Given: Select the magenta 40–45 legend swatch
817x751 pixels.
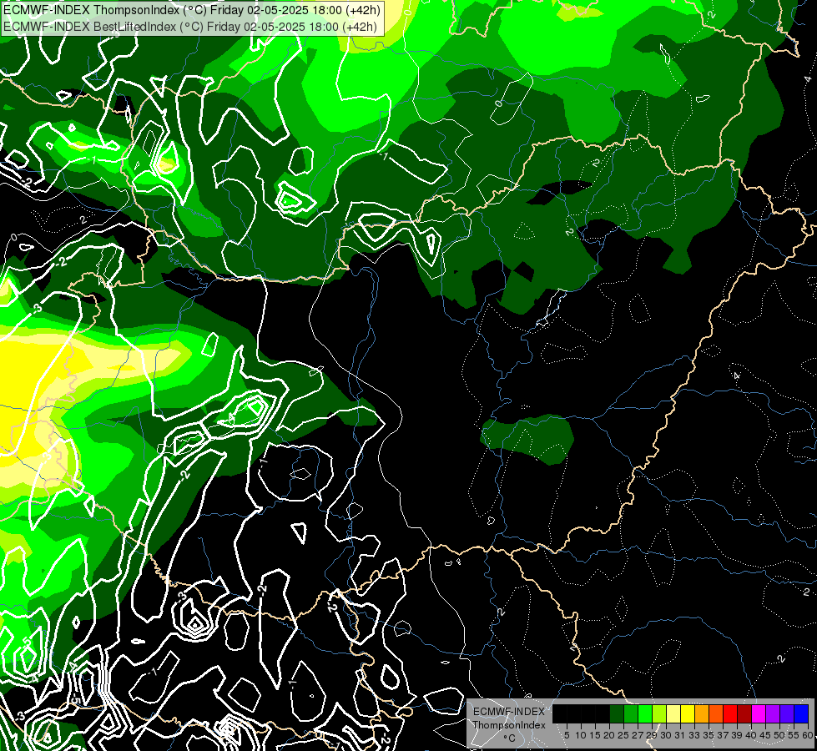Looking at the screenshot, I should [x=759, y=713].
